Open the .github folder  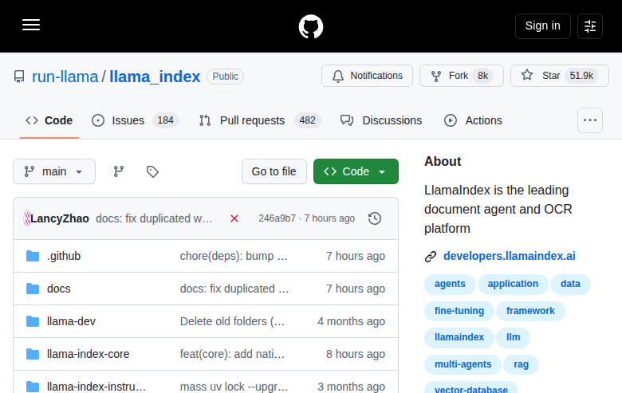coord(64,256)
